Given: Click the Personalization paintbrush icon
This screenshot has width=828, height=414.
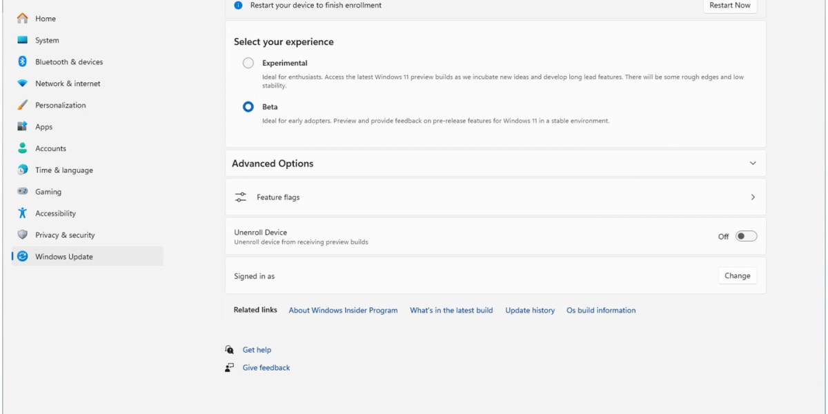Looking at the screenshot, I should (23, 105).
